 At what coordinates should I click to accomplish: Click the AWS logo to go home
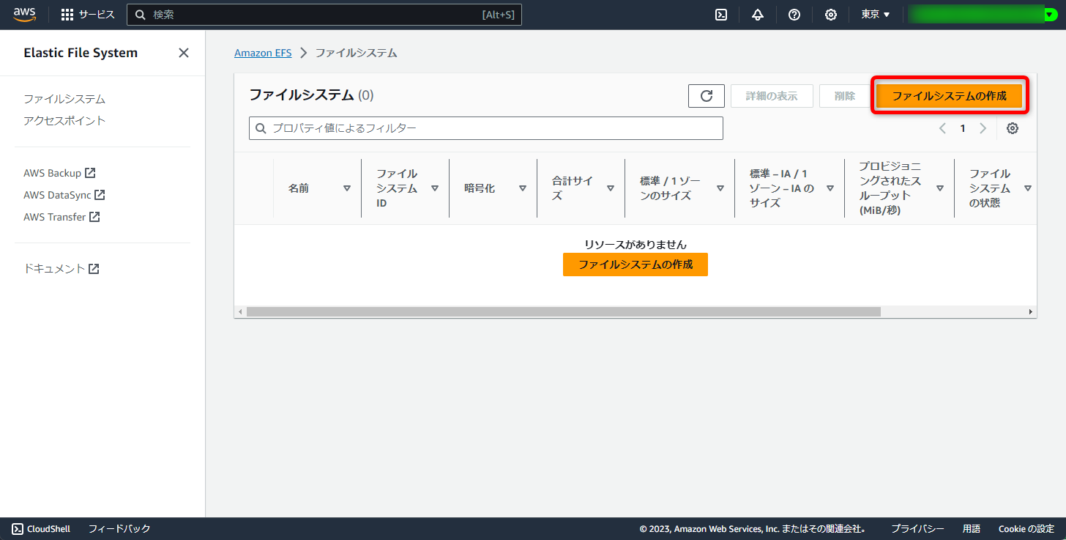(x=24, y=14)
